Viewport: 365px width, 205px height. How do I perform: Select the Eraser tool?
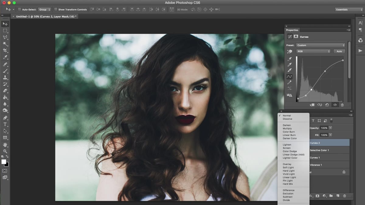coord(5,91)
